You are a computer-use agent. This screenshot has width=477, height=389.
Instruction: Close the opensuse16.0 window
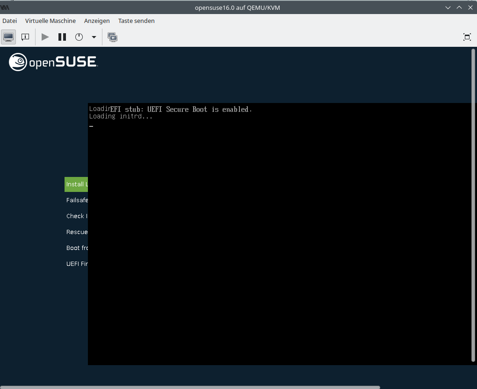click(470, 7)
